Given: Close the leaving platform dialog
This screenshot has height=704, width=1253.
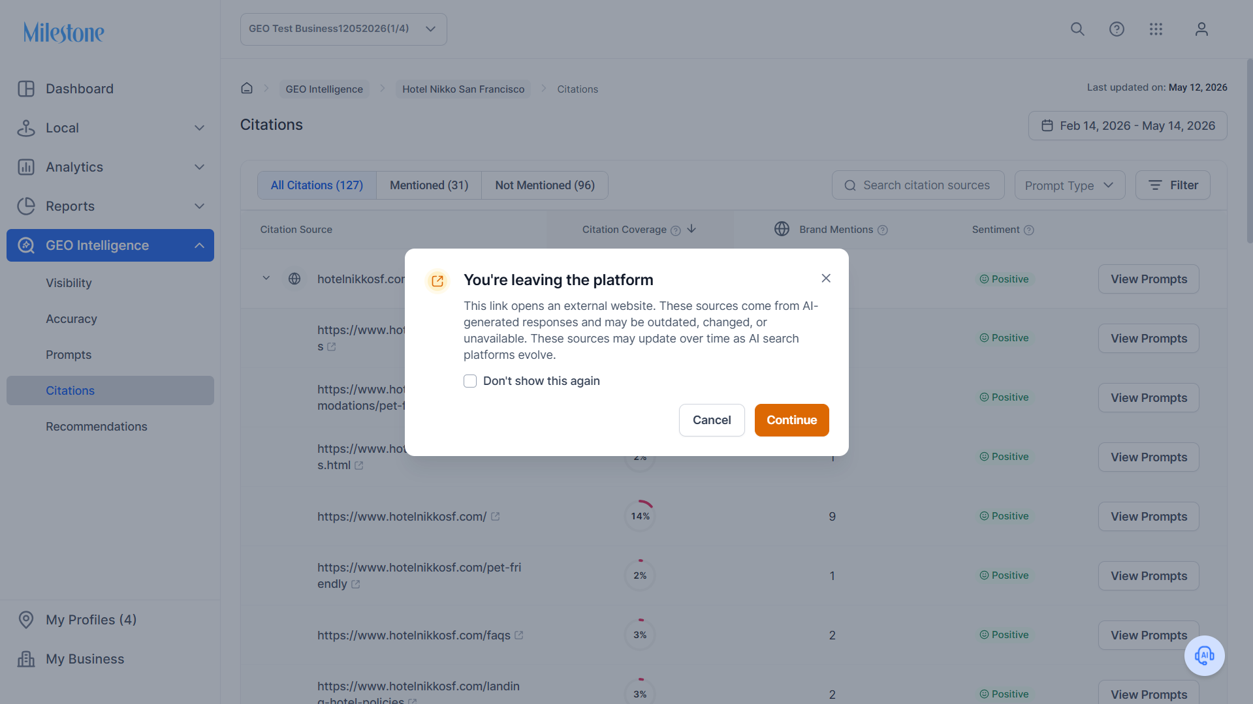Looking at the screenshot, I should [x=826, y=279].
